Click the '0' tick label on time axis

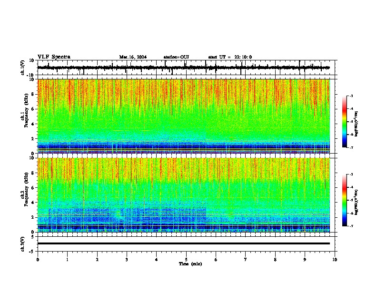[x=38, y=260]
